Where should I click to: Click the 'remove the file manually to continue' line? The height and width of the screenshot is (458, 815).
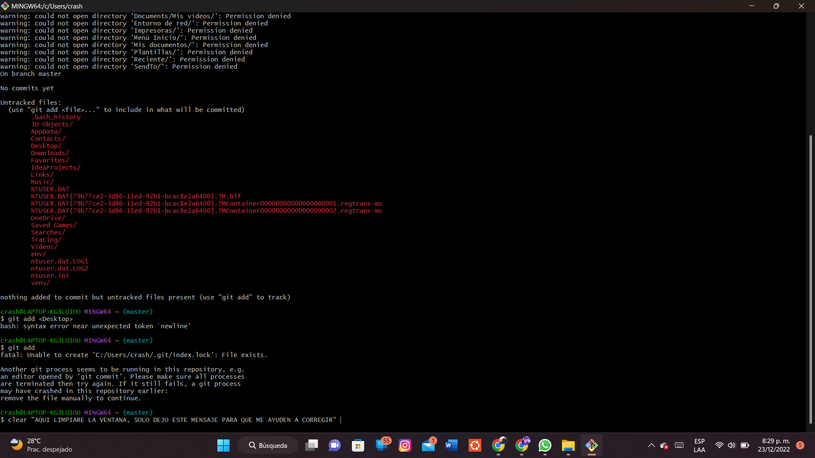70,398
